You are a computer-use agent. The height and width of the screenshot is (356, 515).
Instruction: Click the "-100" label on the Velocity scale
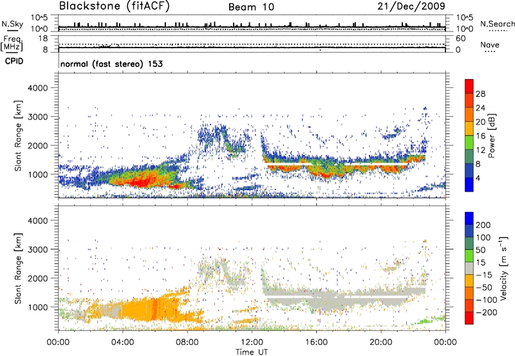coord(487,300)
